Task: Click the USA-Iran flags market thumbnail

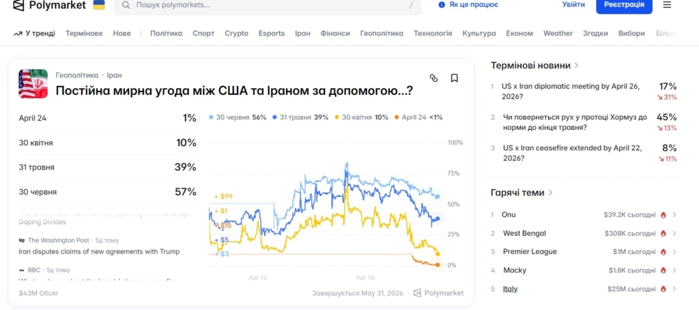Action: [33, 83]
